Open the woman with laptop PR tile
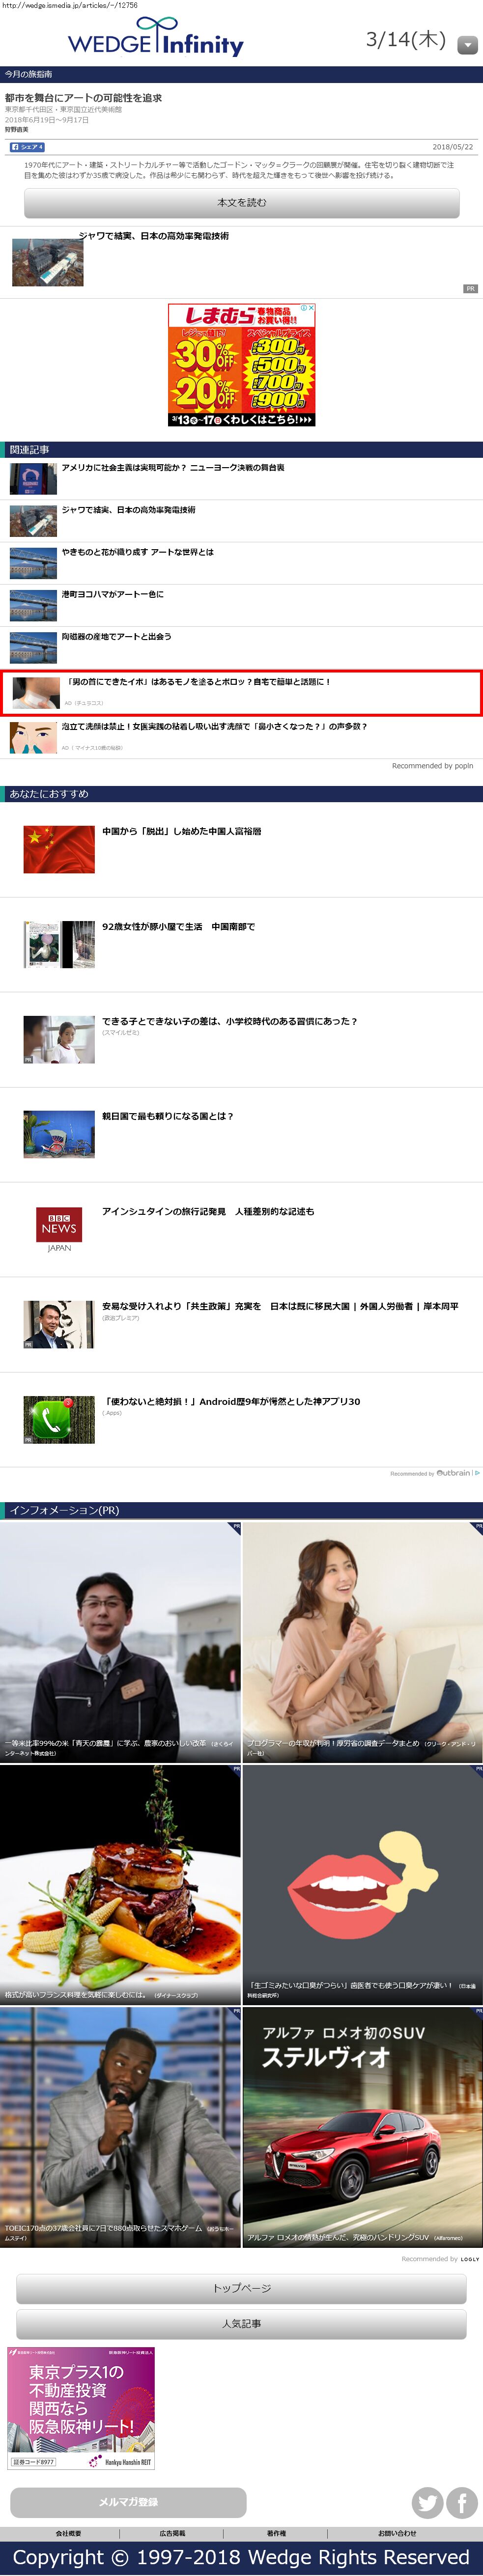 pyautogui.click(x=363, y=1641)
